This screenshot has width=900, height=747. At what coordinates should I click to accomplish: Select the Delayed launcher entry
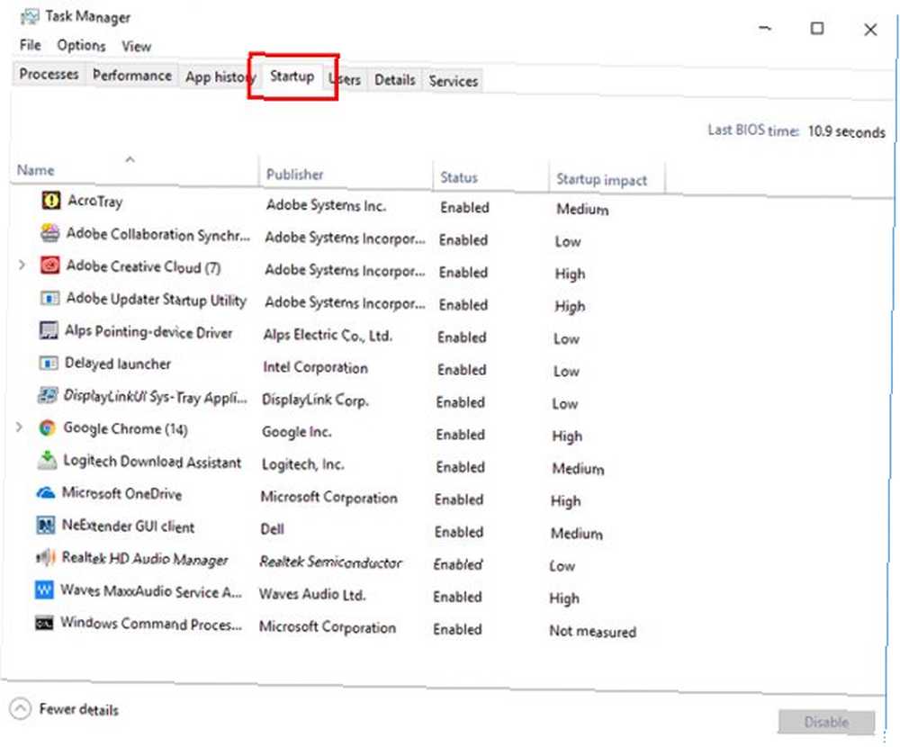[118, 364]
